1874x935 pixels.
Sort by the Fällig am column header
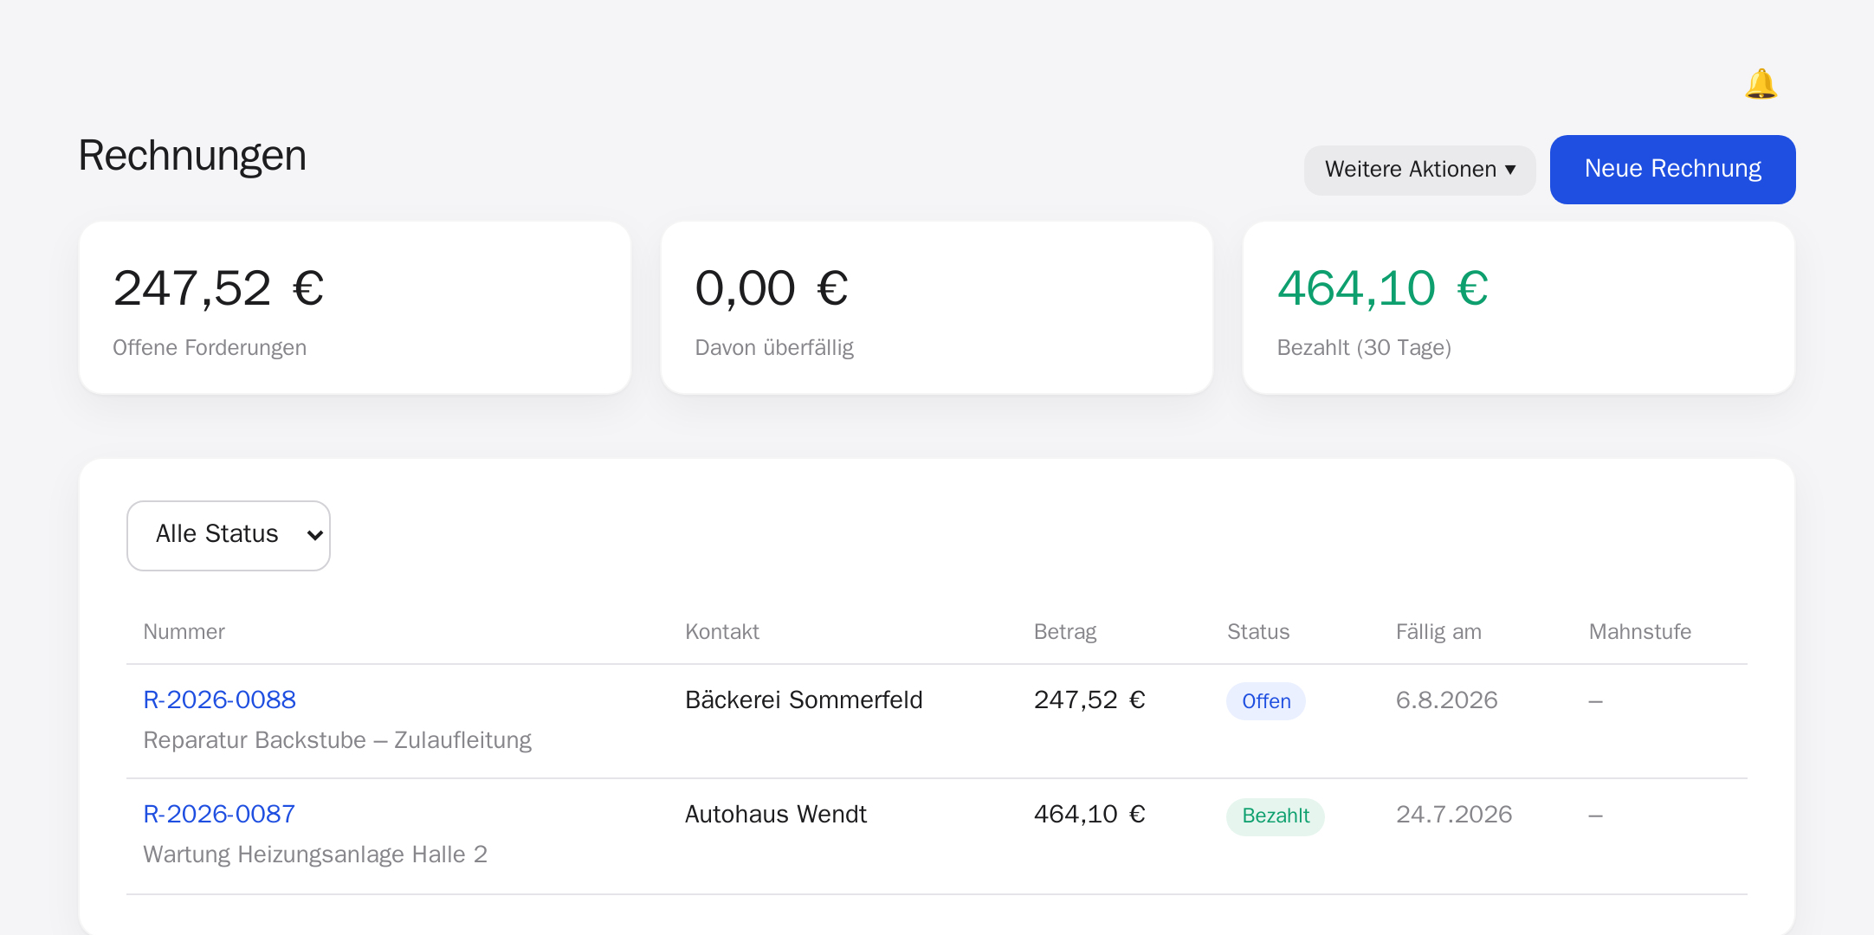coord(1438,632)
